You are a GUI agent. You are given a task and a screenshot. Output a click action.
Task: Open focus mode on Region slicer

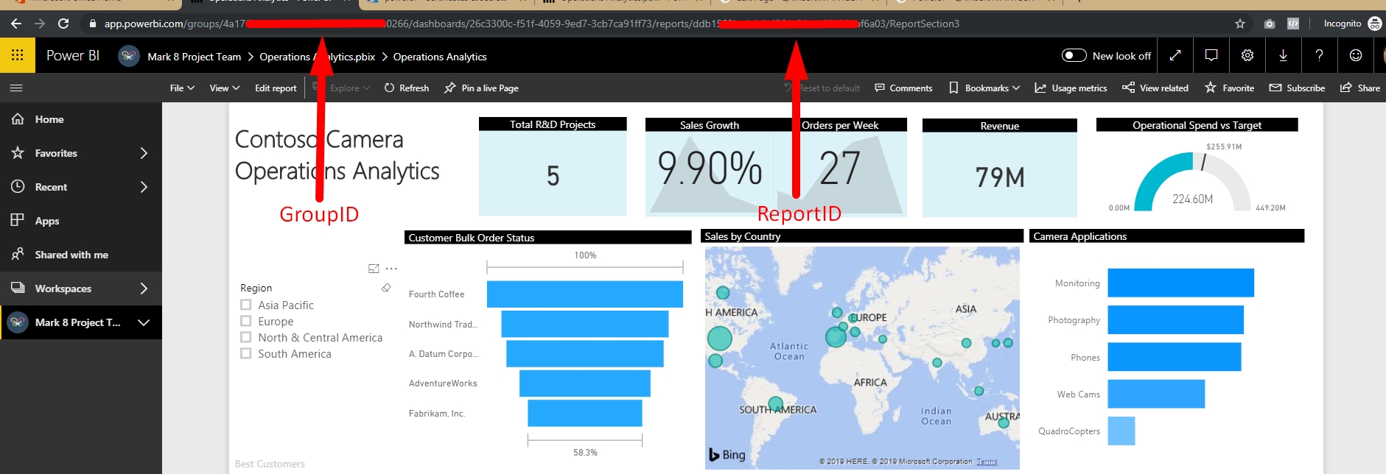coord(374,269)
